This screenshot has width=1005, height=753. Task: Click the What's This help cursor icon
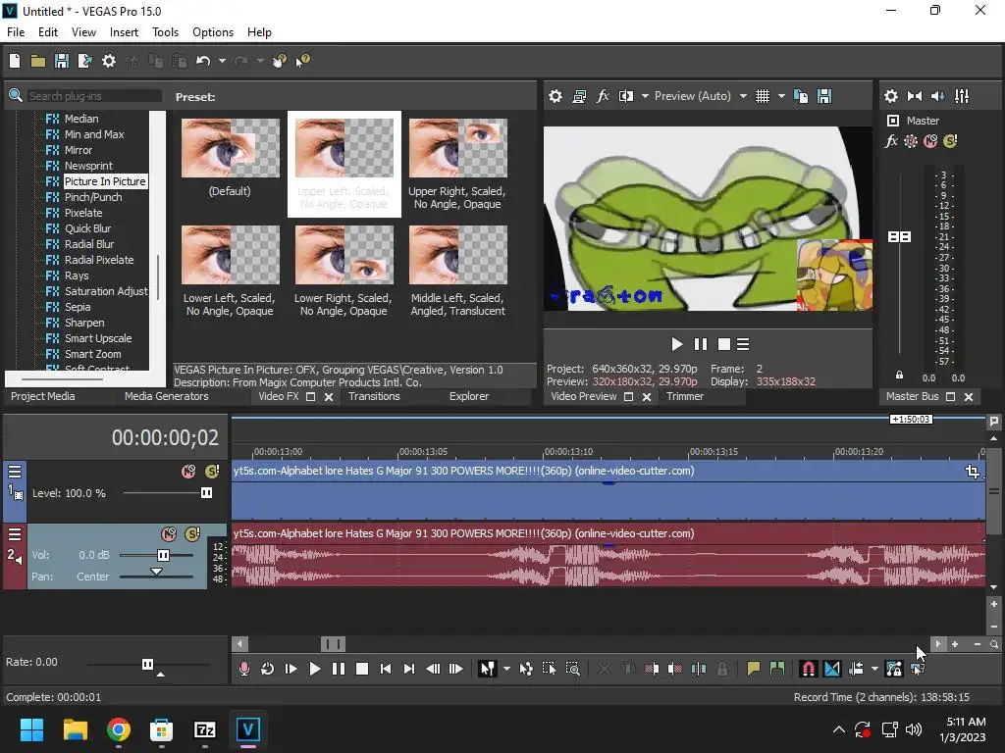302,61
